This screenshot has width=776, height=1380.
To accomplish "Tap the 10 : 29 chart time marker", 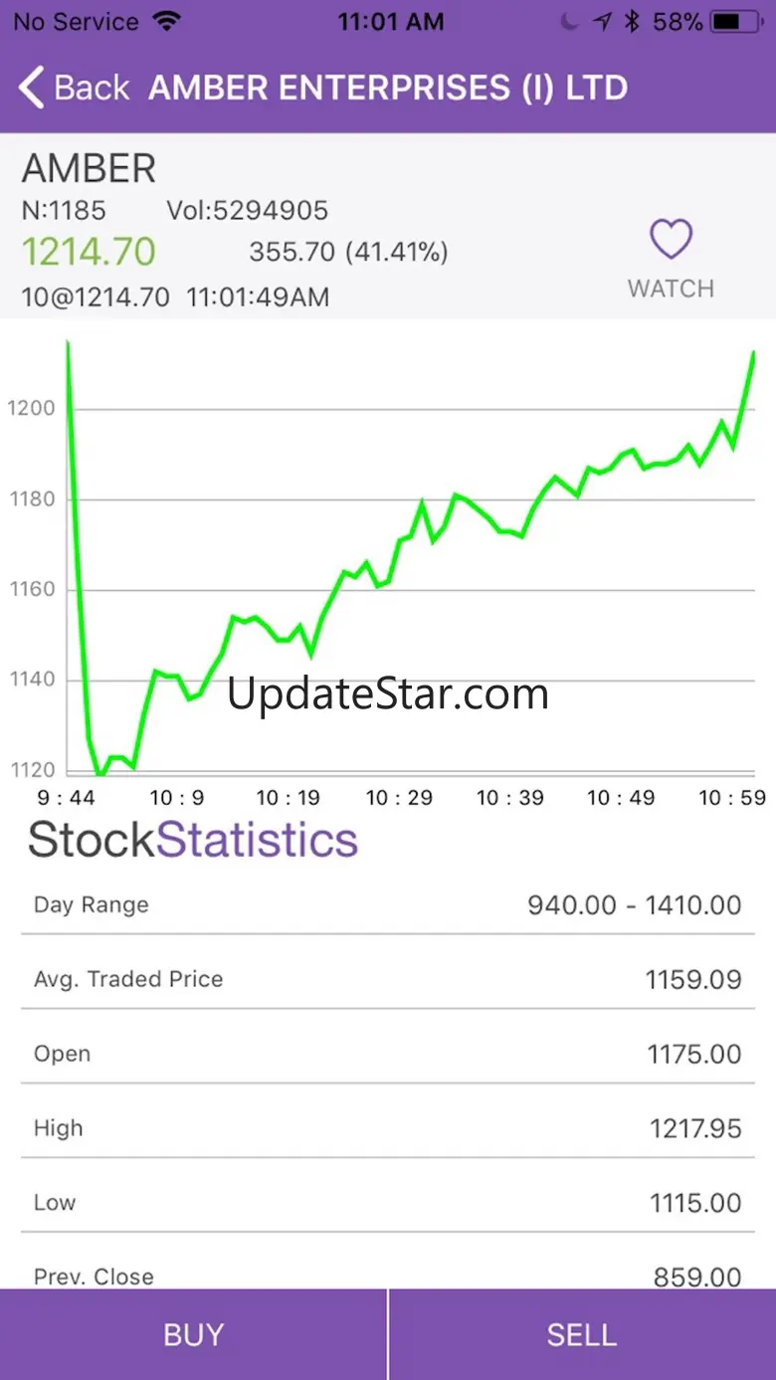I will (399, 798).
